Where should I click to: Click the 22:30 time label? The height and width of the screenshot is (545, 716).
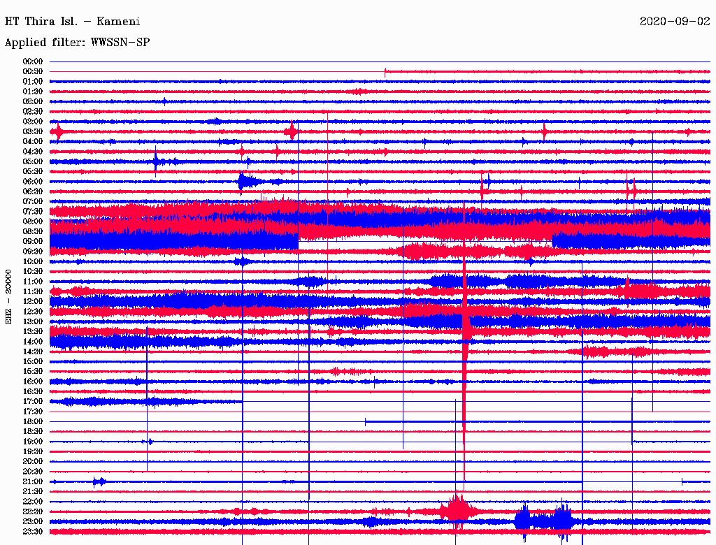pyautogui.click(x=33, y=512)
